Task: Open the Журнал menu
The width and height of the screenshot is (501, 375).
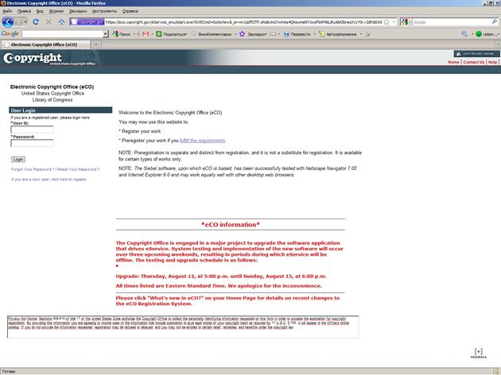Action: pyautogui.click(x=56, y=11)
